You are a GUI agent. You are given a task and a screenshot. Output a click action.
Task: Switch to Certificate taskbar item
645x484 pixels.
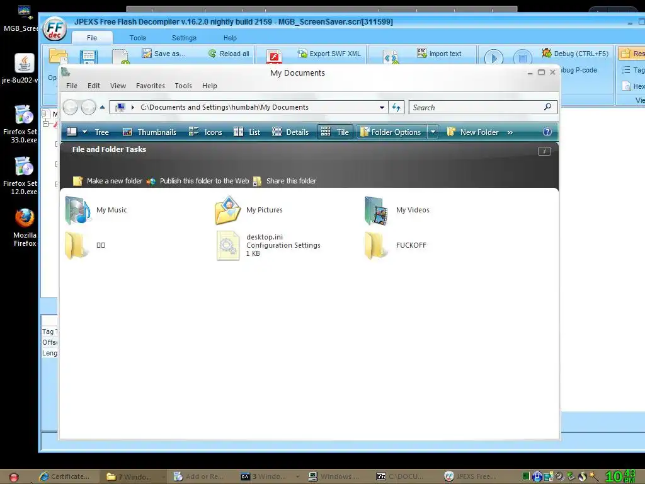(65, 476)
